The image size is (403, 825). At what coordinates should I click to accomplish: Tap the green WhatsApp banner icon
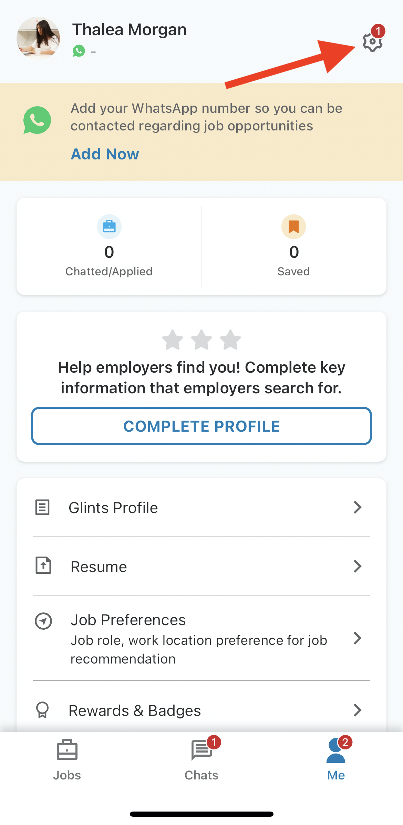tap(37, 120)
